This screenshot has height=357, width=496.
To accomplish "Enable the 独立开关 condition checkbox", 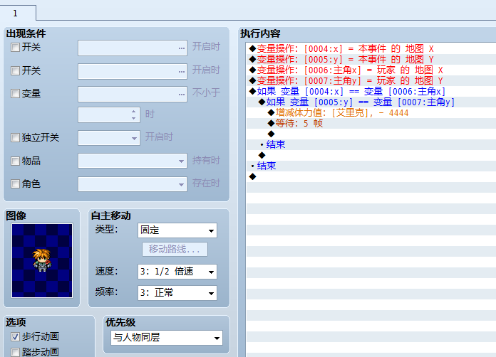I will coord(15,138).
